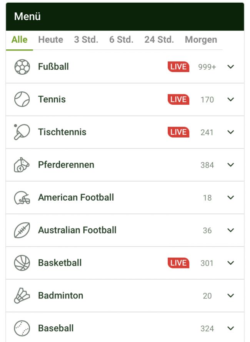250x342 pixels.
Task: Select the 3 Std. time filter tab
Action: pos(86,40)
